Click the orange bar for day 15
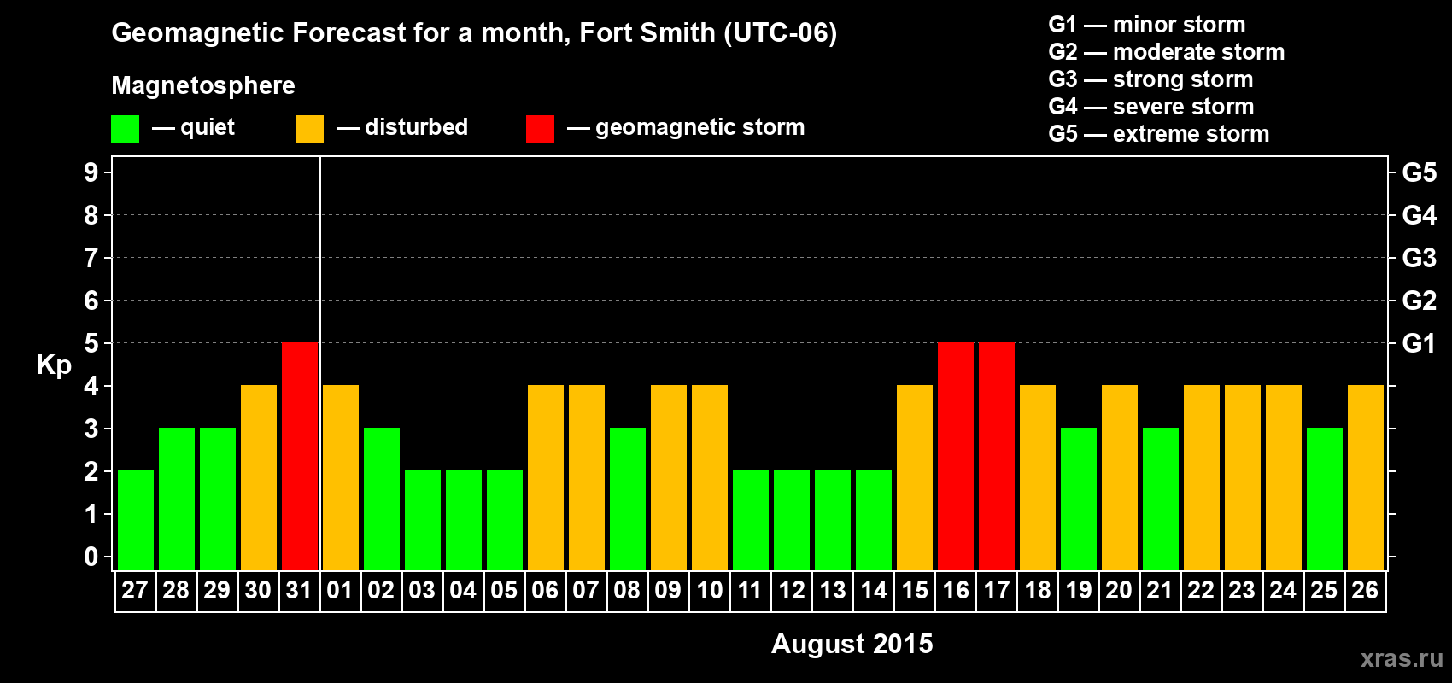This screenshot has height=683, width=1452. 915,478
